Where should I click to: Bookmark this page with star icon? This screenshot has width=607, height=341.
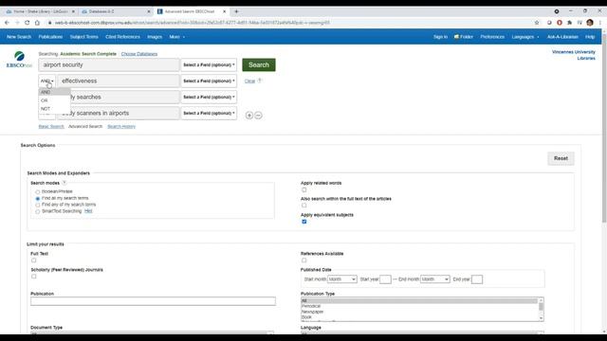click(537, 23)
